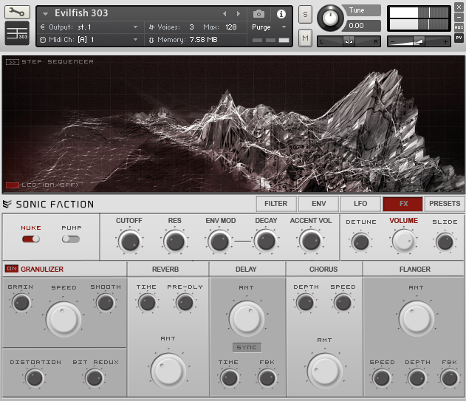466x401 pixels.
Task: Switch to the FILTER tab
Action: point(275,204)
